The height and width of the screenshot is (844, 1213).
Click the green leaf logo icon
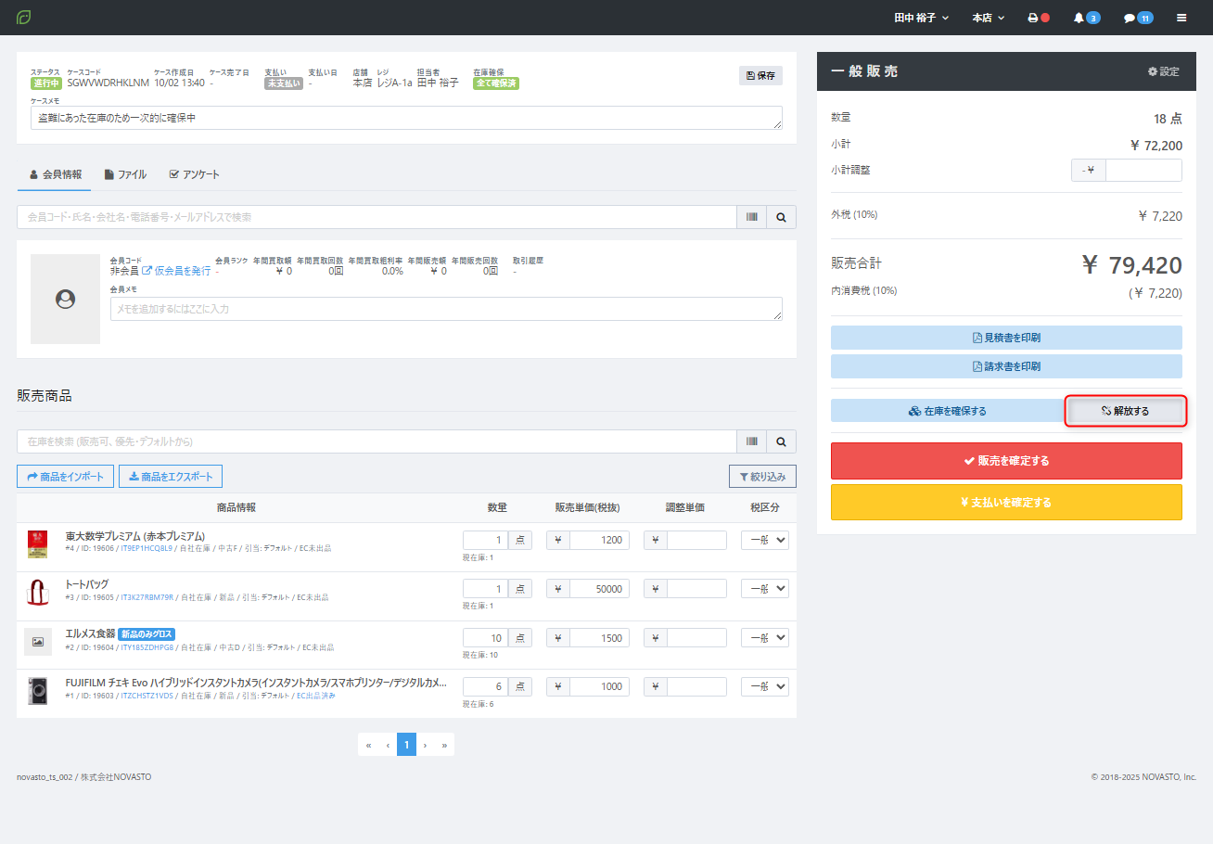tap(24, 18)
